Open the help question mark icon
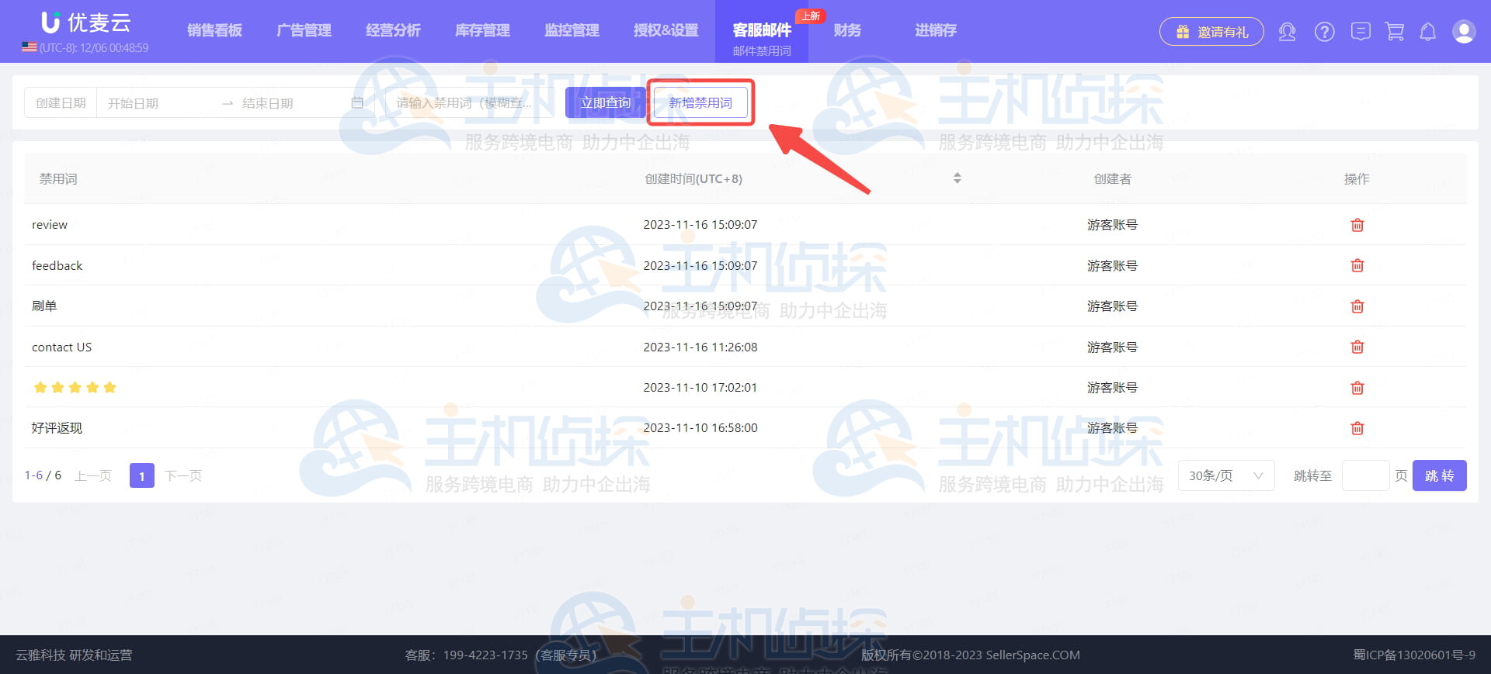The image size is (1491, 674). pyautogui.click(x=1324, y=32)
